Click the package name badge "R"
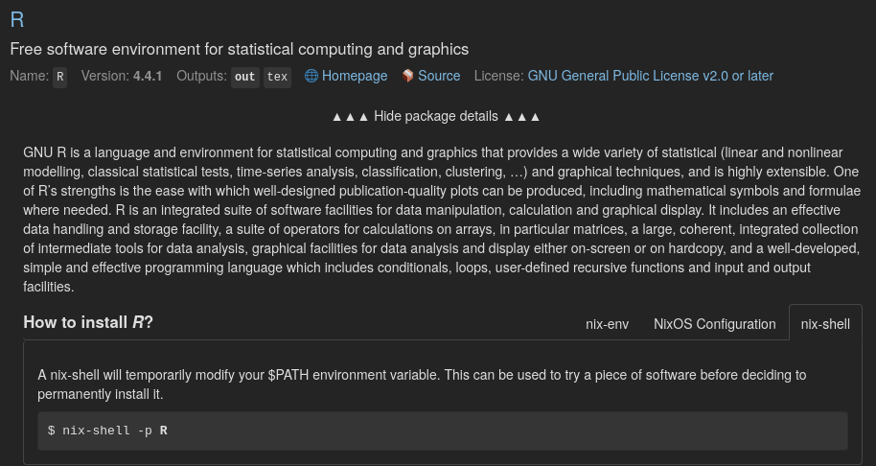This screenshot has width=876, height=466. [60, 77]
